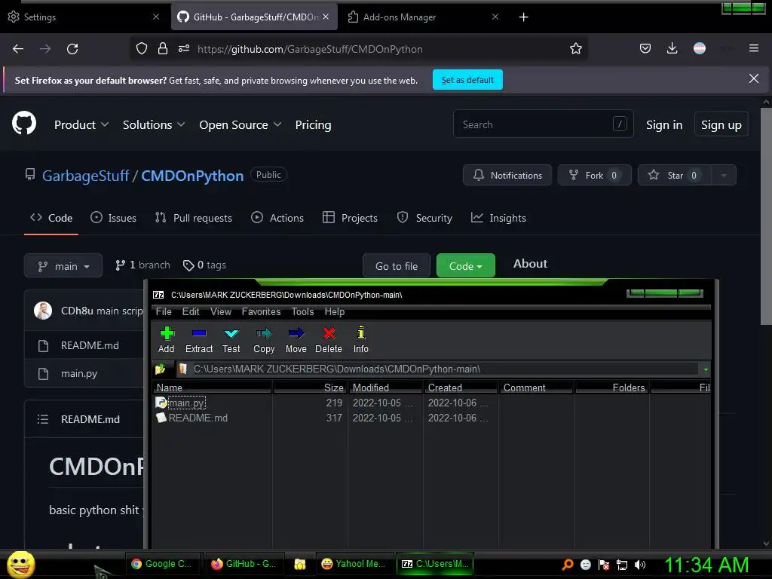Screen dimensions: 772x579
Task: Click the Pricing link
Action: point(313,125)
